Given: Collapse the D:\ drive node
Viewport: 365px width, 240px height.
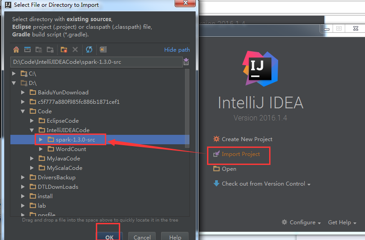Looking at the screenshot, I should (14, 83).
